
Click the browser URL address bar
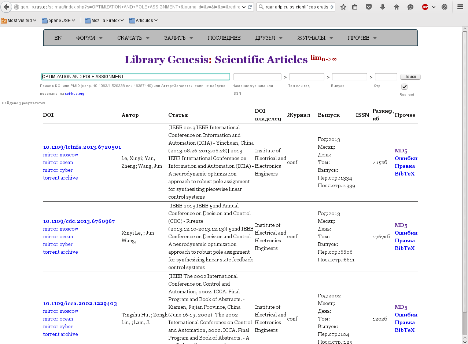coord(130,7)
